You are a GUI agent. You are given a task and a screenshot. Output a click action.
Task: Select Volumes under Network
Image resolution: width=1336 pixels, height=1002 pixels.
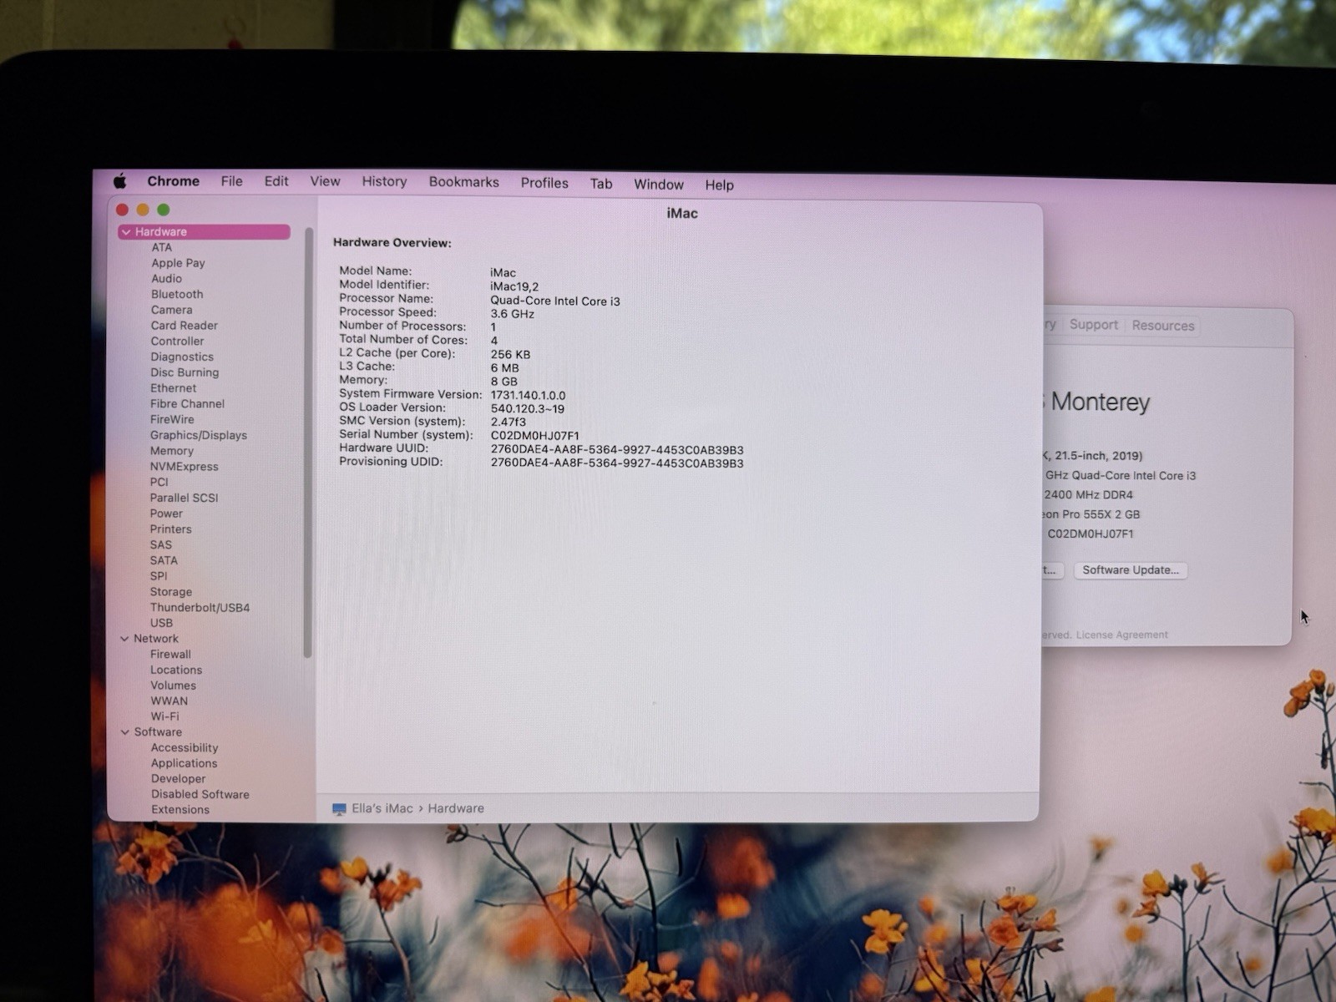pos(173,686)
